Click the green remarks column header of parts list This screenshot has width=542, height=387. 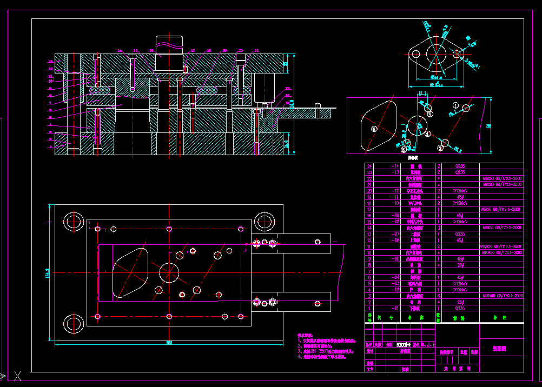(500, 318)
